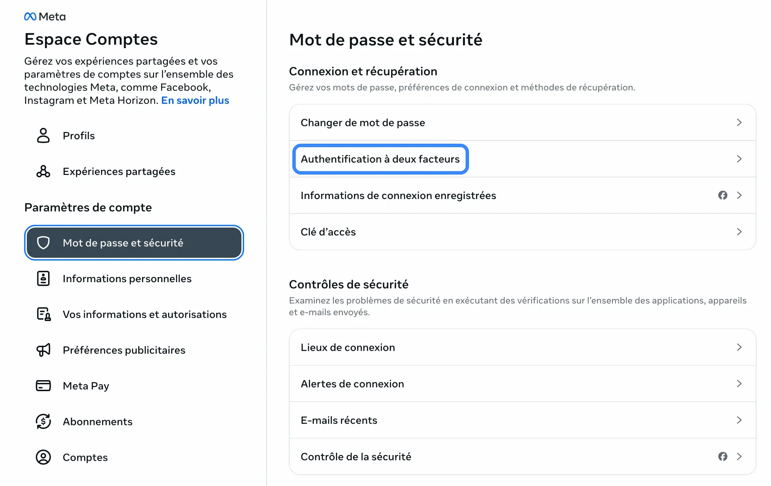Screen dimensions: 771x486
Task: Open Contrôle de la sécurité row
Action: pyautogui.click(x=356, y=457)
